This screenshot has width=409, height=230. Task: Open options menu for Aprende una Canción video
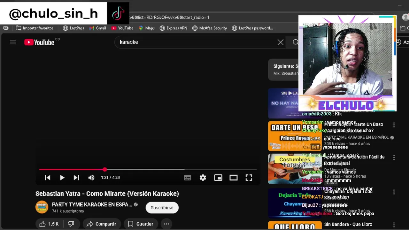pos(394,157)
